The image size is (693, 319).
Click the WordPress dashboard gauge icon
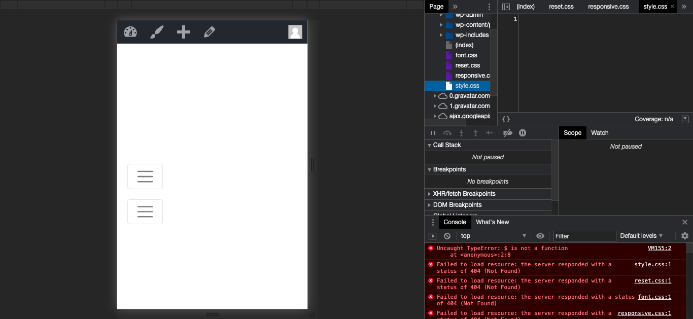[130, 32]
